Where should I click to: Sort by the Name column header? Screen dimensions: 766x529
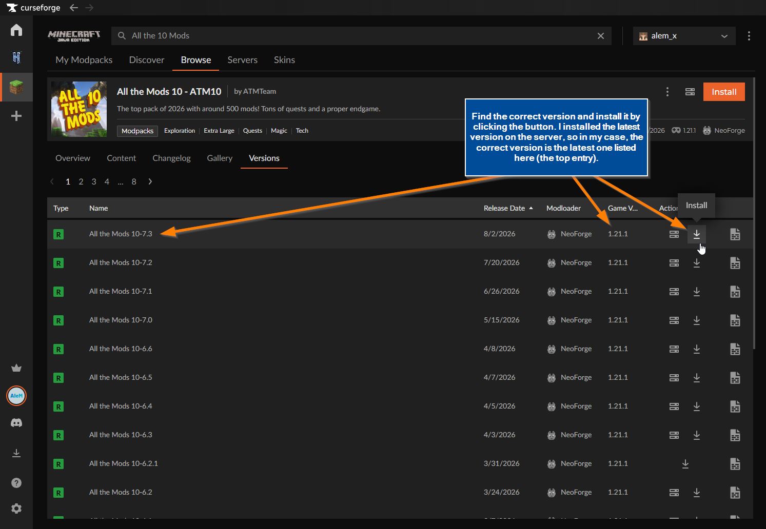pyautogui.click(x=99, y=208)
